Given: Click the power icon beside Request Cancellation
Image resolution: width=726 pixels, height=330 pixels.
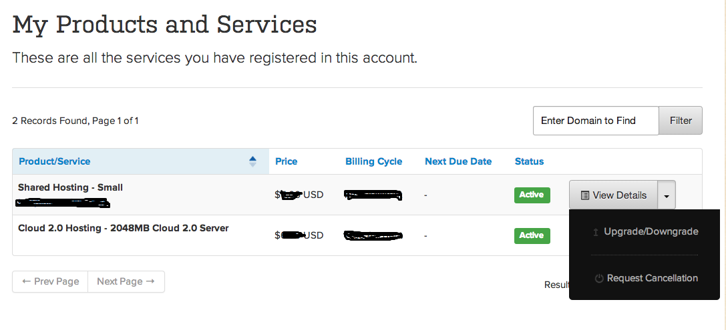Looking at the screenshot, I should tap(599, 279).
